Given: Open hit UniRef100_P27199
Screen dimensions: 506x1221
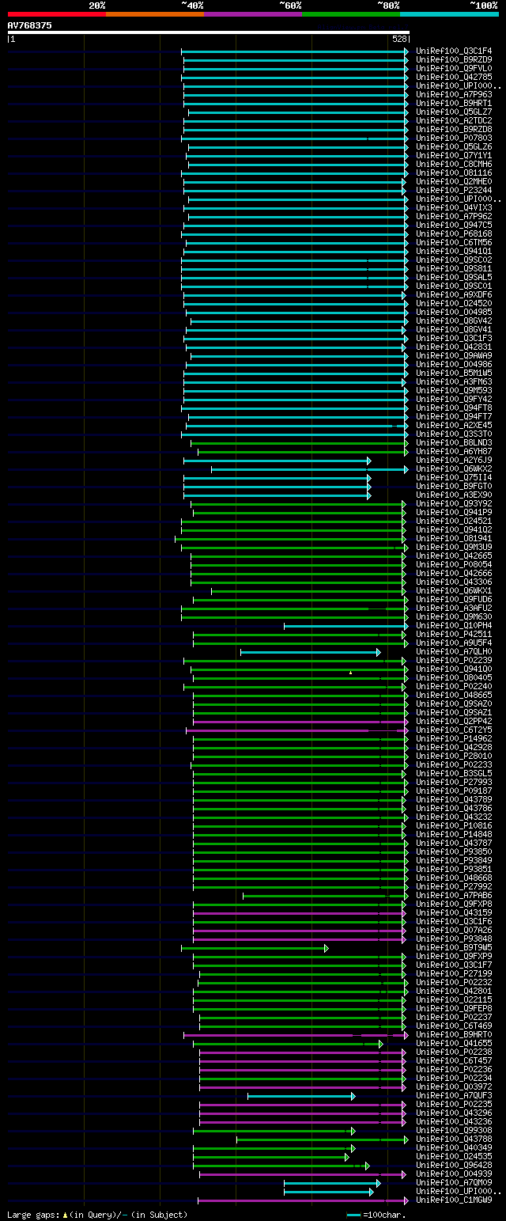Looking at the screenshot, I should tap(454, 973).
